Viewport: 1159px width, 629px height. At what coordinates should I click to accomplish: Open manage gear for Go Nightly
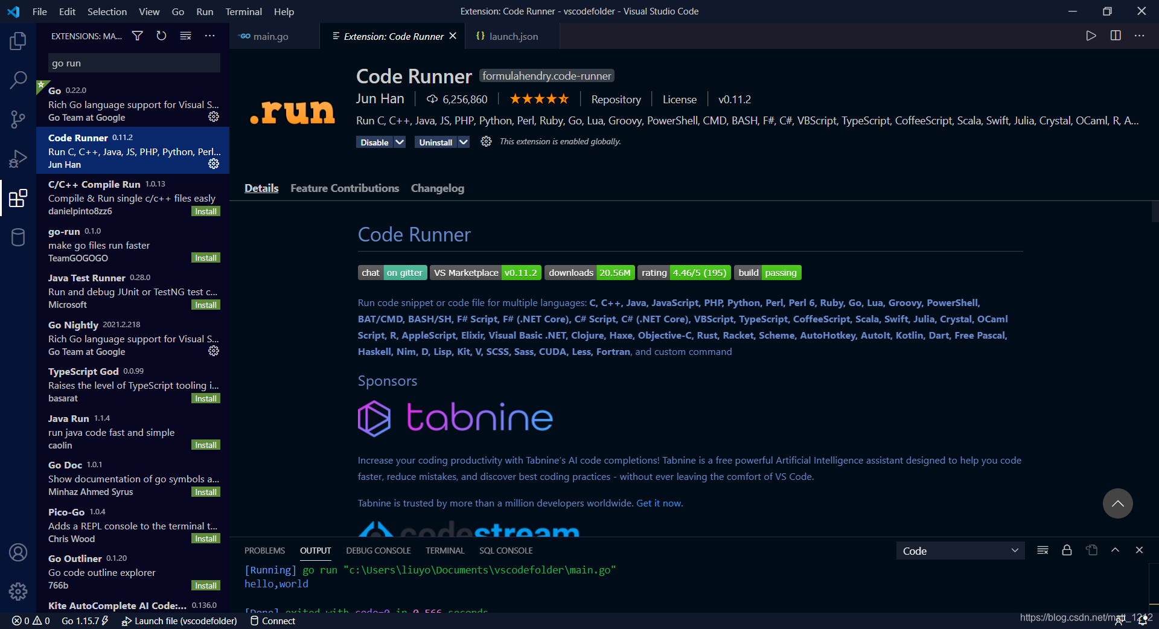[x=214, y=351]
